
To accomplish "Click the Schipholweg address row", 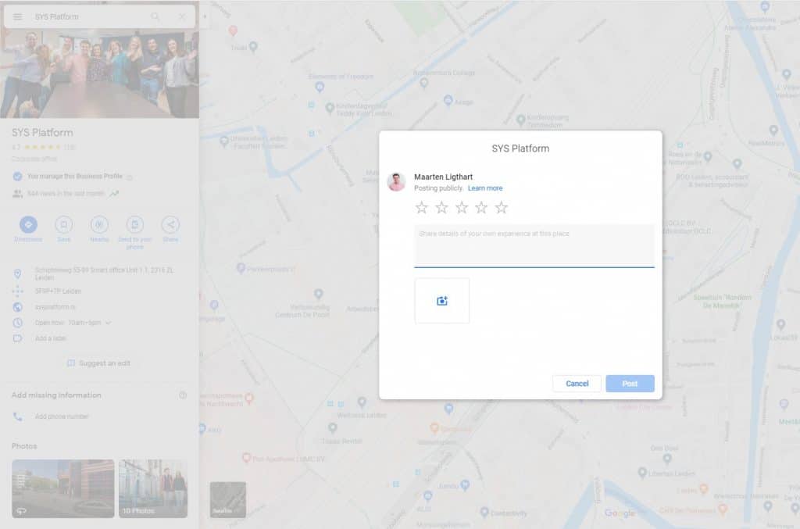I will [x=99, y=273].
